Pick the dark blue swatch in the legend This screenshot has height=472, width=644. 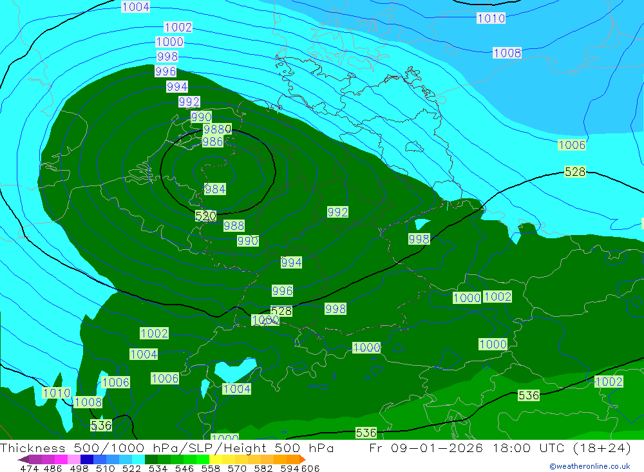87,459
